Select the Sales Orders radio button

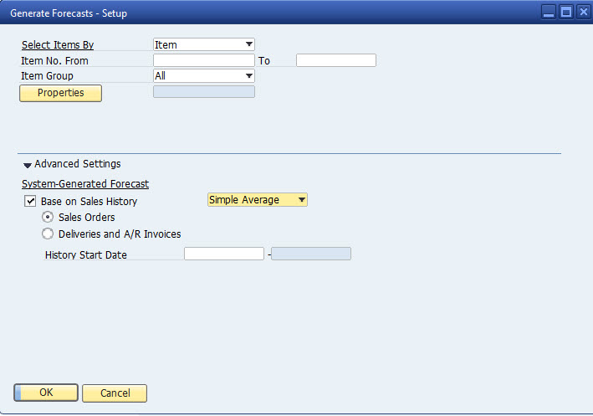[48, 218]
